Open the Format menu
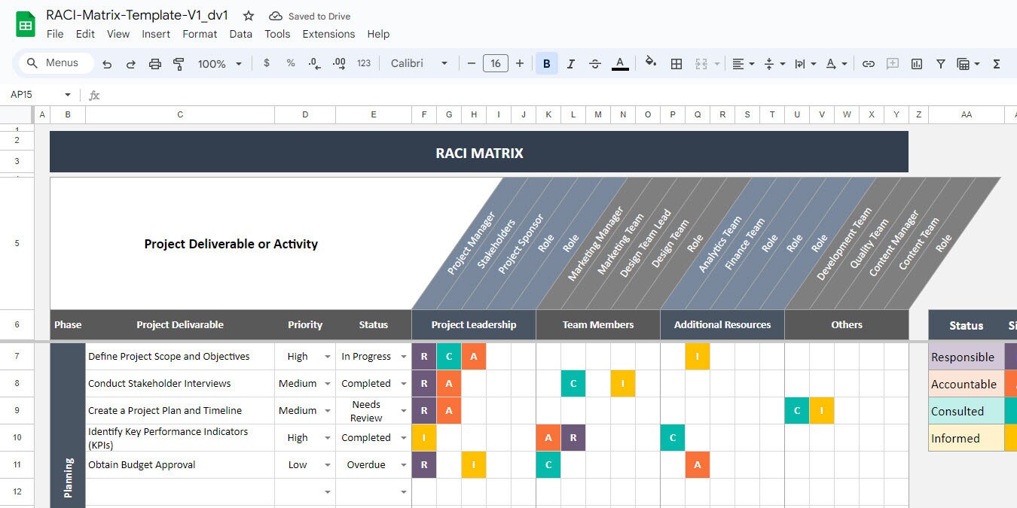The image size is (1017, 508). tap(200, 34)
